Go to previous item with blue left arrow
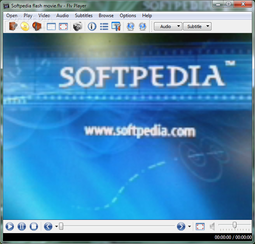The width and height of the screenshot is (255, 244). (131, 26)
